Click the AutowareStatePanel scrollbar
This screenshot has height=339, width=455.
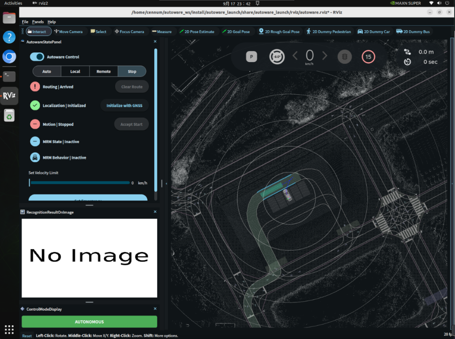(156, 120)
